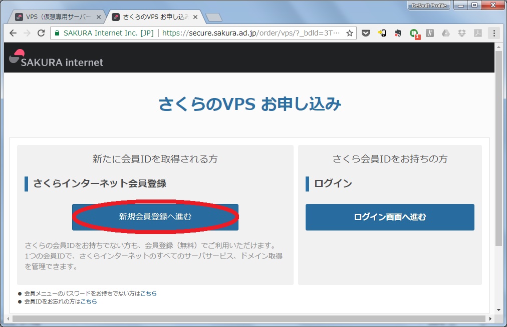Image resolution: width=507 pixels, height=327 pixels.
Task: Bookmark this page with the star icon
Action: (x=350, y=33)
